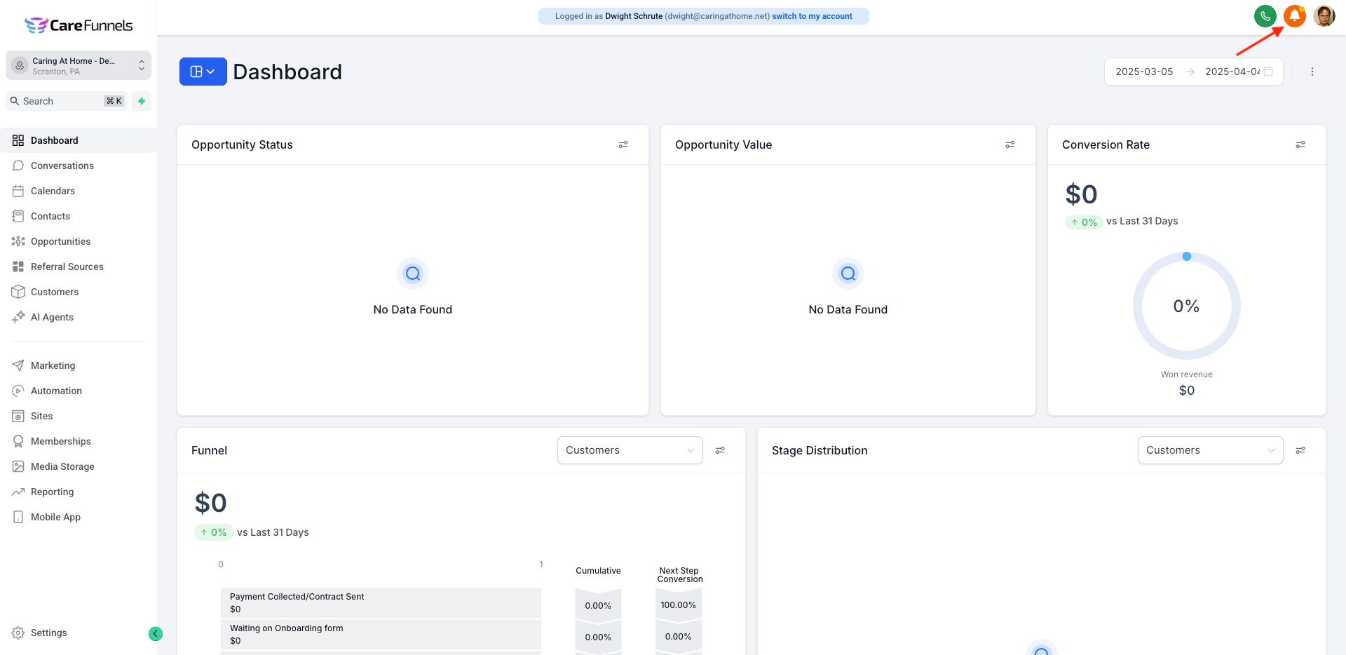Click the user profile avatar

coord(1324,16)
